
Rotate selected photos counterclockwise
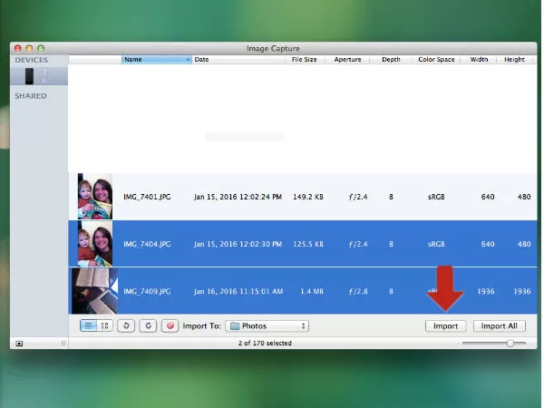(x=128, y=325)
